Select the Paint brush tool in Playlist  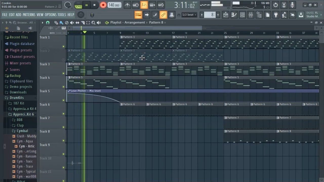[x=61, y=22]
